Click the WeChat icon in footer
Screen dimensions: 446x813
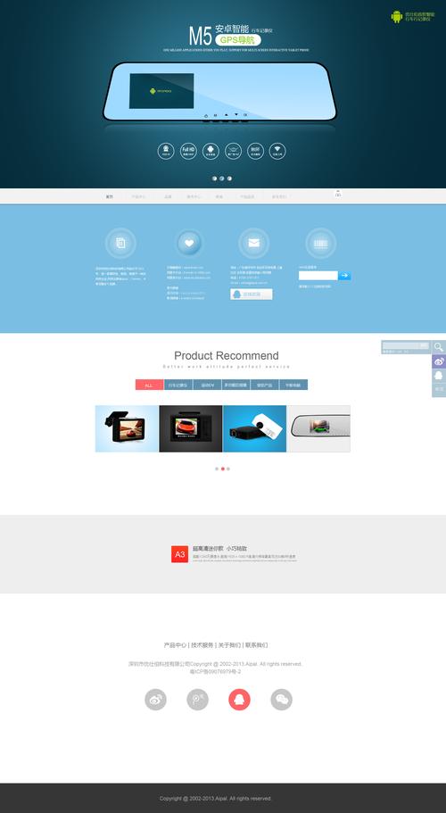281,700
